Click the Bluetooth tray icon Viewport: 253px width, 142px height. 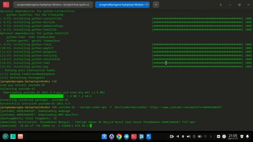tap(194, 136)
